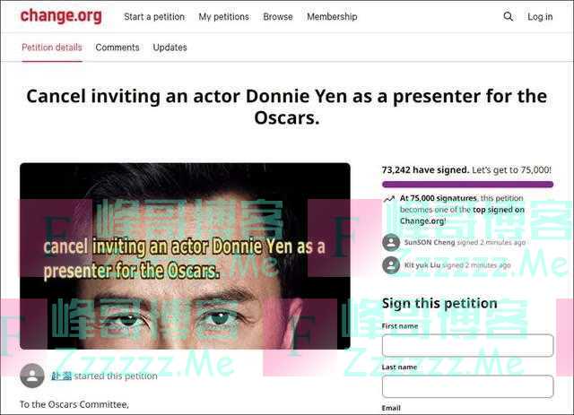
Task: Click the Log in link
Action: pos(540,17)
